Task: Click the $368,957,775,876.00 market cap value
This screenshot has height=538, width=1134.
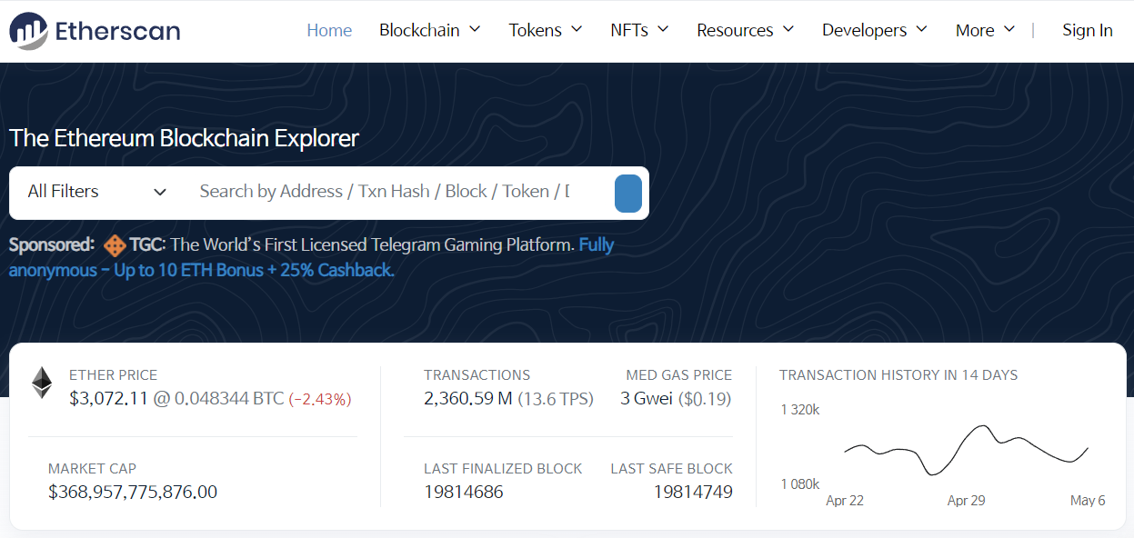Action: tap(133, 493)
